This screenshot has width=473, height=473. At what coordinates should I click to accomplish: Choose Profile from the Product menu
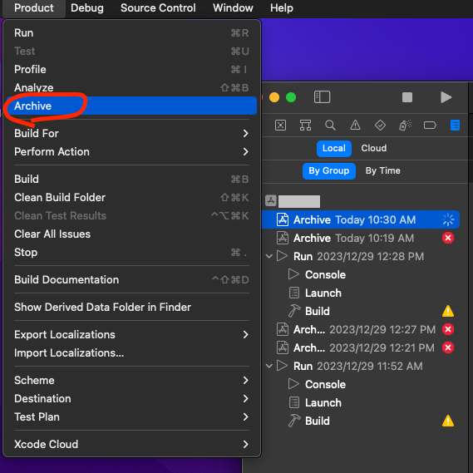pos(131,69)
